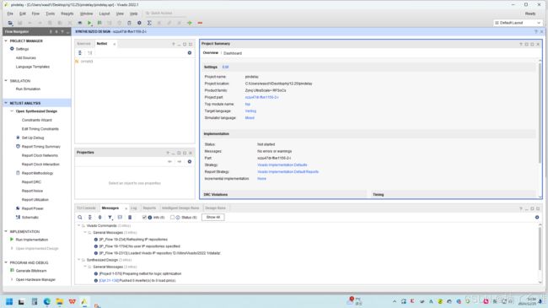Open the Intelligent Design Runs tab
Viewport: 548px width, 308px height.
coord(180,208)
